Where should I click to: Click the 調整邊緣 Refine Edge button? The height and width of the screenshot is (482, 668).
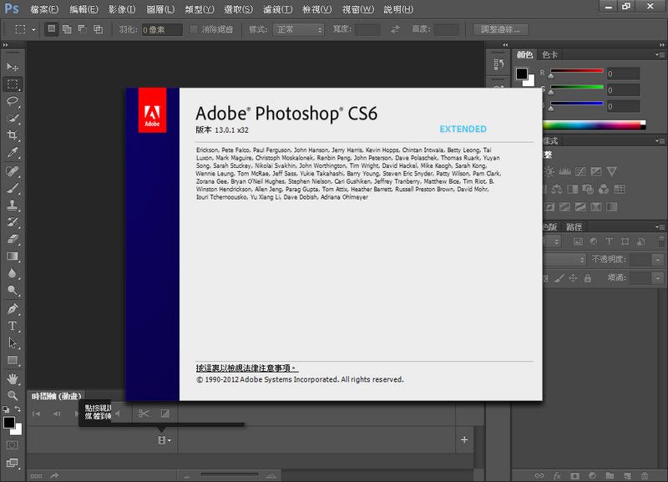tap(500, 29)
